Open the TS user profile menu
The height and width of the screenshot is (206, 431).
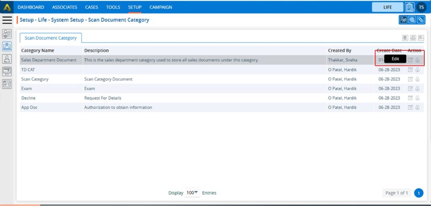coord(421,7)
